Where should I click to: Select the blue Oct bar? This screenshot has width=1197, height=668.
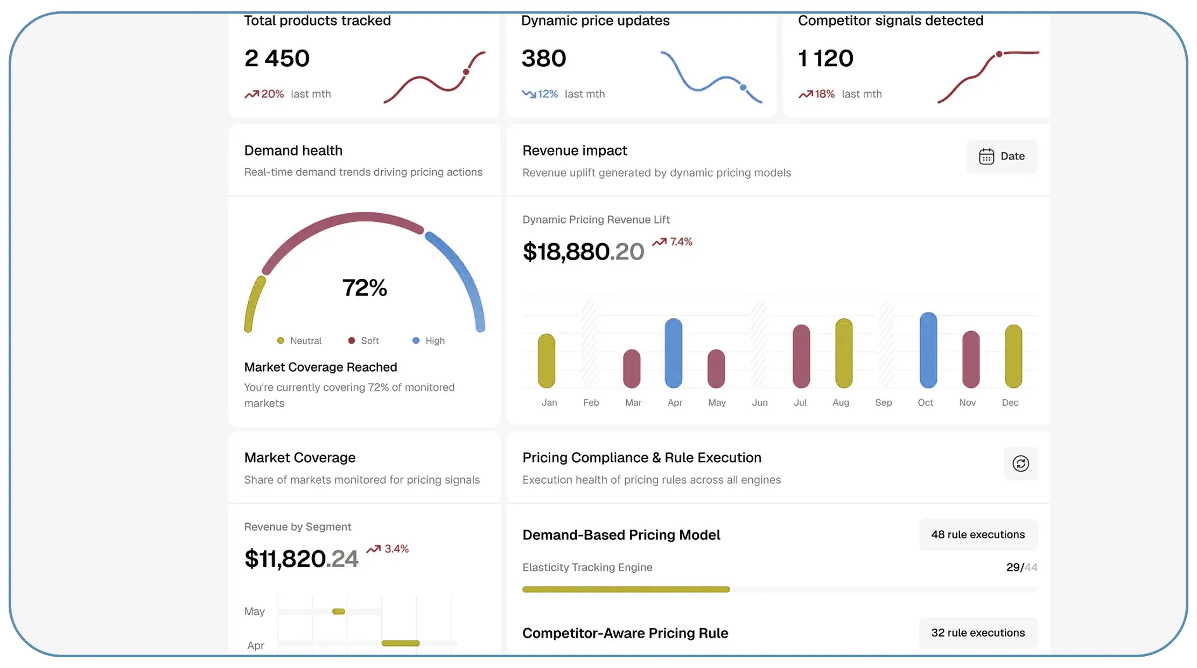(x=928, y=350)
